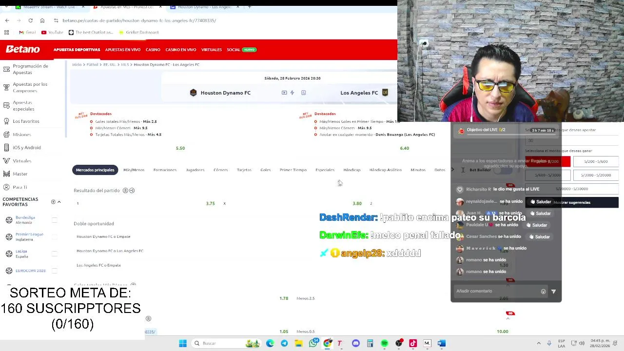The height and width of the screenshot is (351, 624).
Task: Open the Gmail bookmark
Action: (27, 32)
